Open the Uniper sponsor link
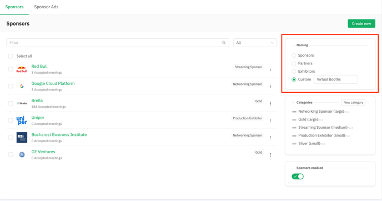The width and height of the screenshot is (382, 201). pyautogui.click(x=38, y=117)
